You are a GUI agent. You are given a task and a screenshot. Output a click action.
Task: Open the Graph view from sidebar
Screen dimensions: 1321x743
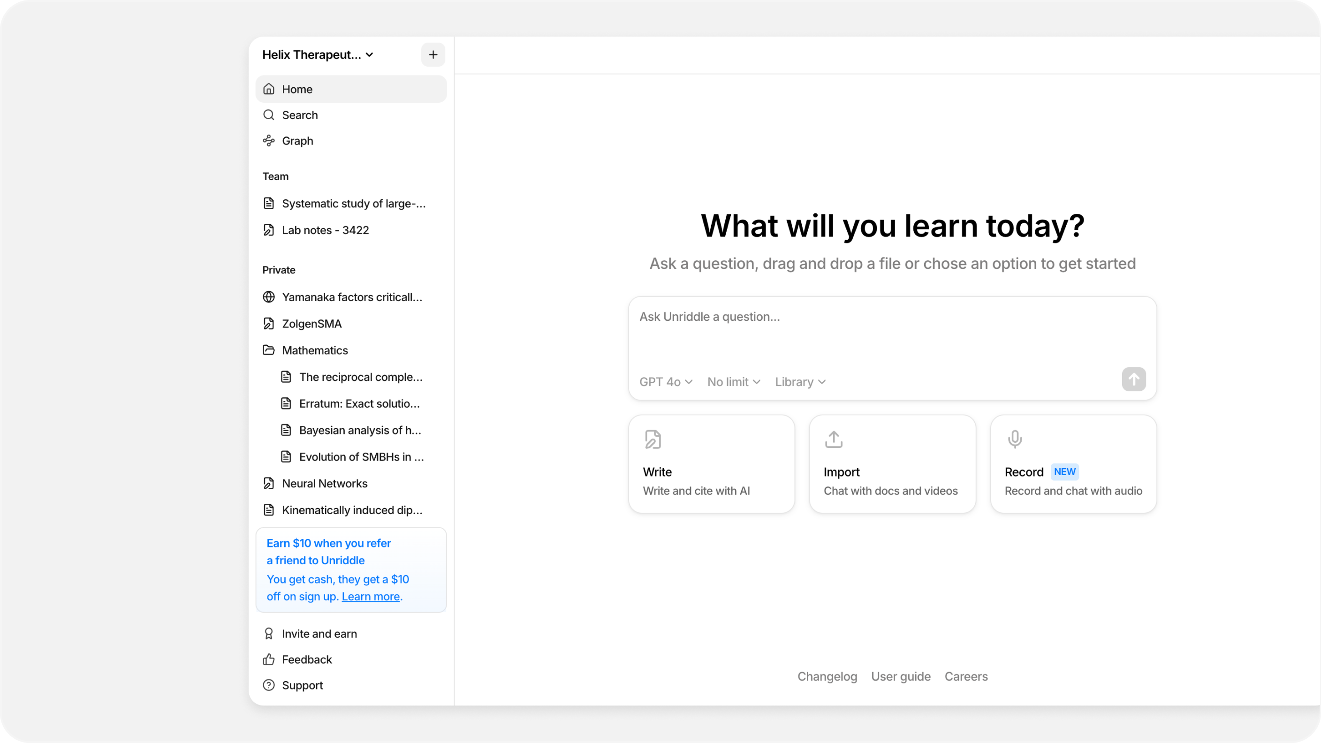pos(297,141)
